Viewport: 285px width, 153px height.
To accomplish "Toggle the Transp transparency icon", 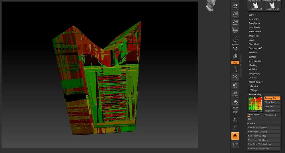I will point(235,119).
